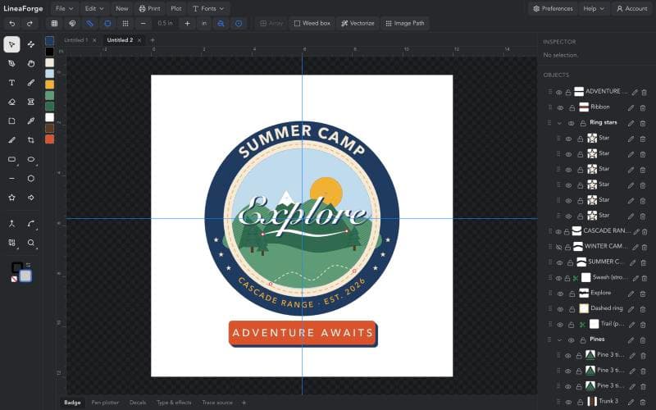Viewport: 656px width, 410px height.
Task: Open the Pen plotter page tab
Action: [x=105, y=403]
